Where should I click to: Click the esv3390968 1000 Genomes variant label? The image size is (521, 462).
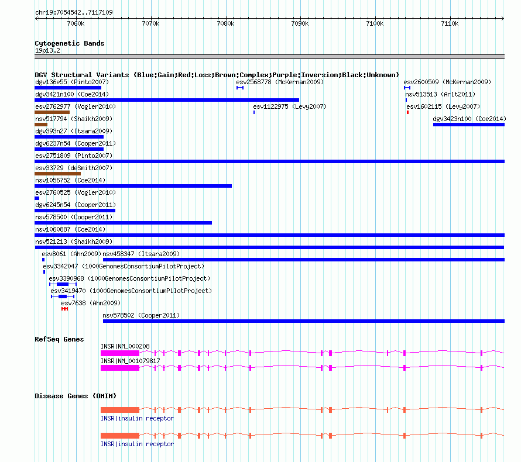129,278
